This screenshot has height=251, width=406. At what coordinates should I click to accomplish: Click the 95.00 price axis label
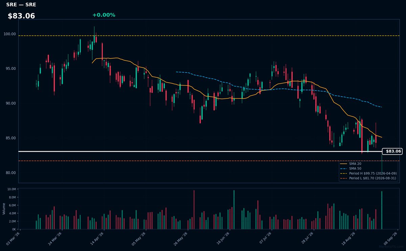coord(11,69)
